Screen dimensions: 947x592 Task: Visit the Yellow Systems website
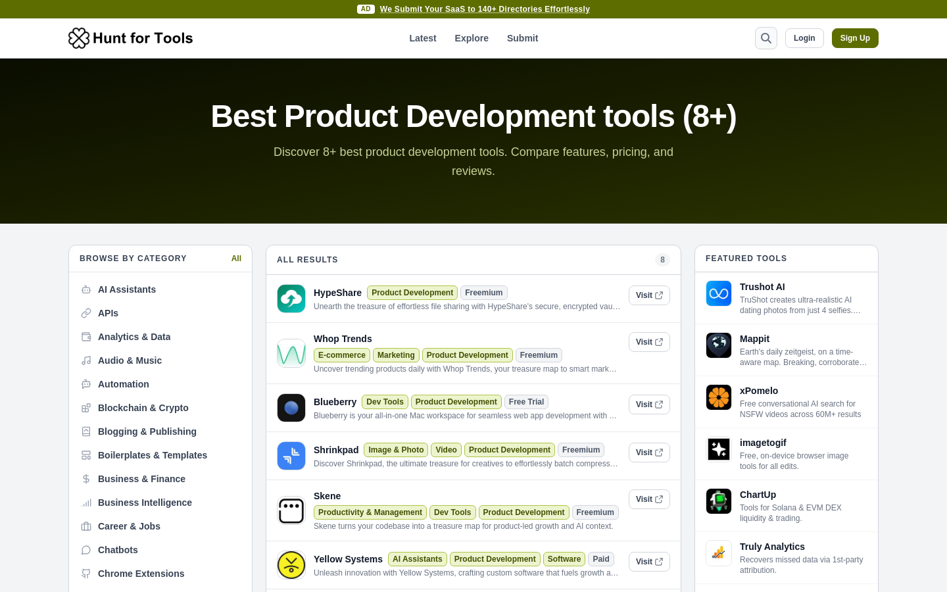point(649,562)
